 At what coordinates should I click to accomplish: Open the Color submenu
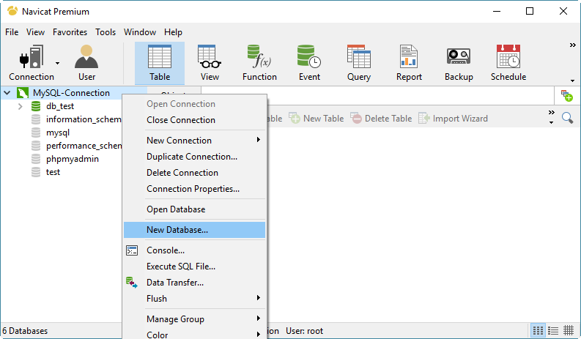pos(195,335)
